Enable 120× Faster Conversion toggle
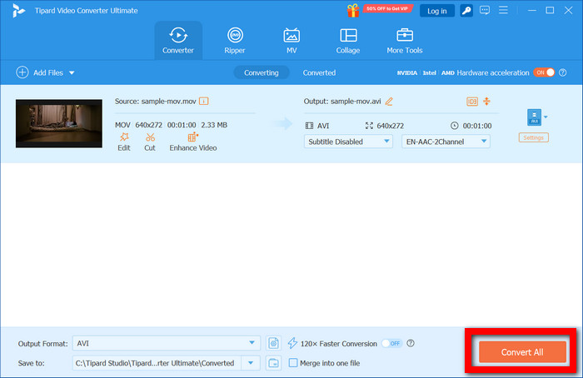583x378 pixels. tap(392, 343)
